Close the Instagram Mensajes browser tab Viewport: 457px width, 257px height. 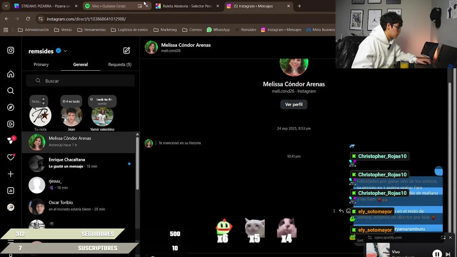pos(288,6)
